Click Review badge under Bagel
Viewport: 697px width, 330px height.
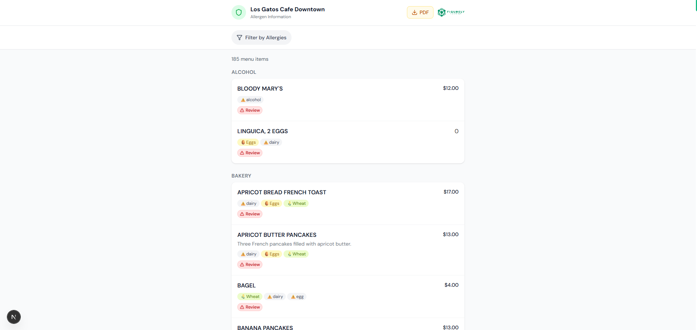[250, 307]
